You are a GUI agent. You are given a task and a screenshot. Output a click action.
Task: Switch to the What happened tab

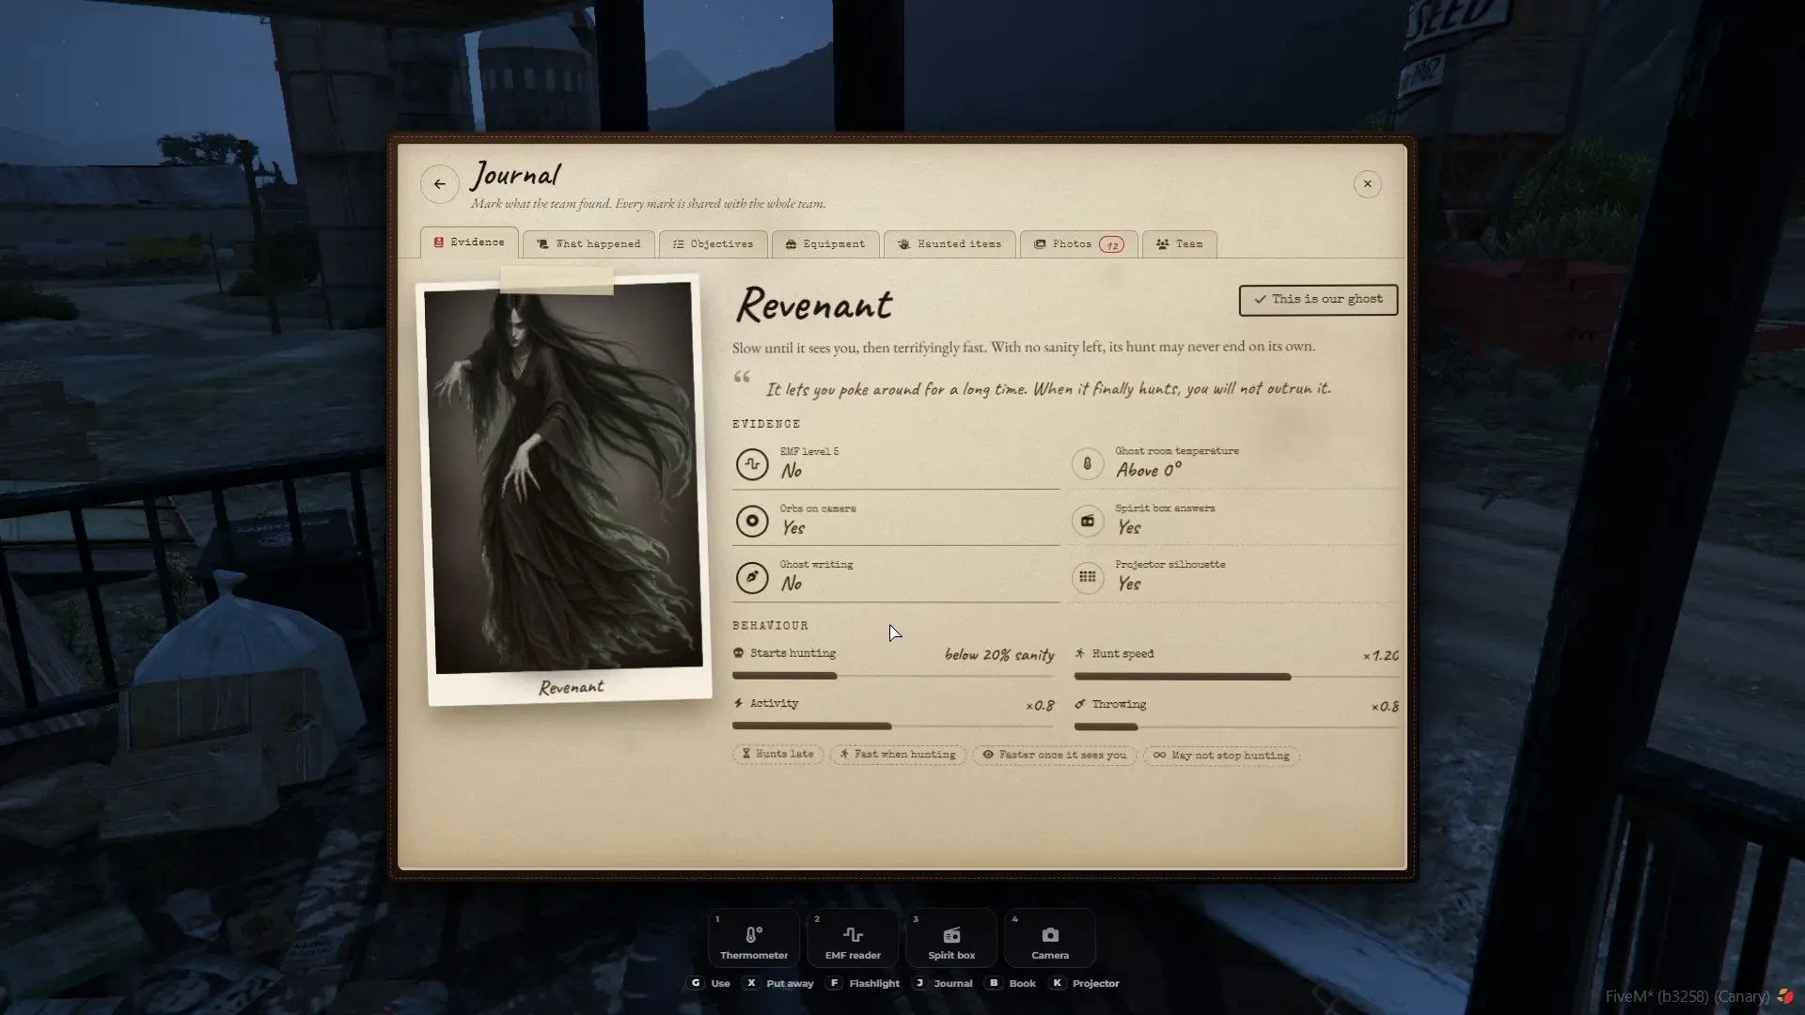[589, 244]
